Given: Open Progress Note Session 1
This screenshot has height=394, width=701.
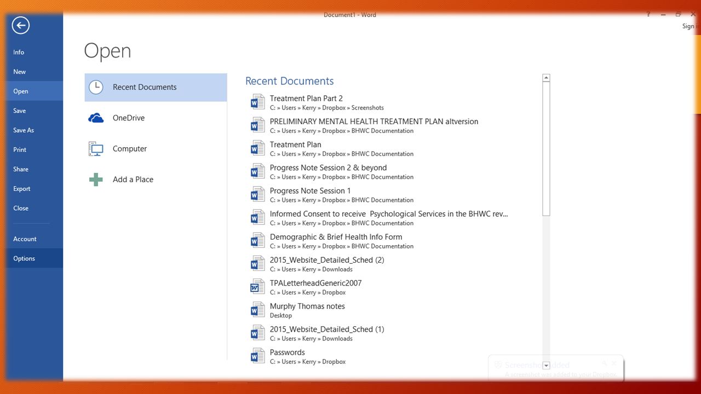Looking at the screenshot, I should click(x=393, y=195).
